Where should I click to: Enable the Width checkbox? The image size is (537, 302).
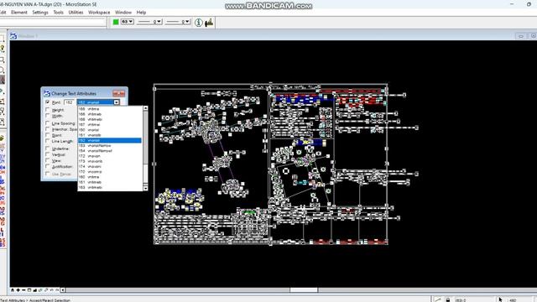[48, 116]
